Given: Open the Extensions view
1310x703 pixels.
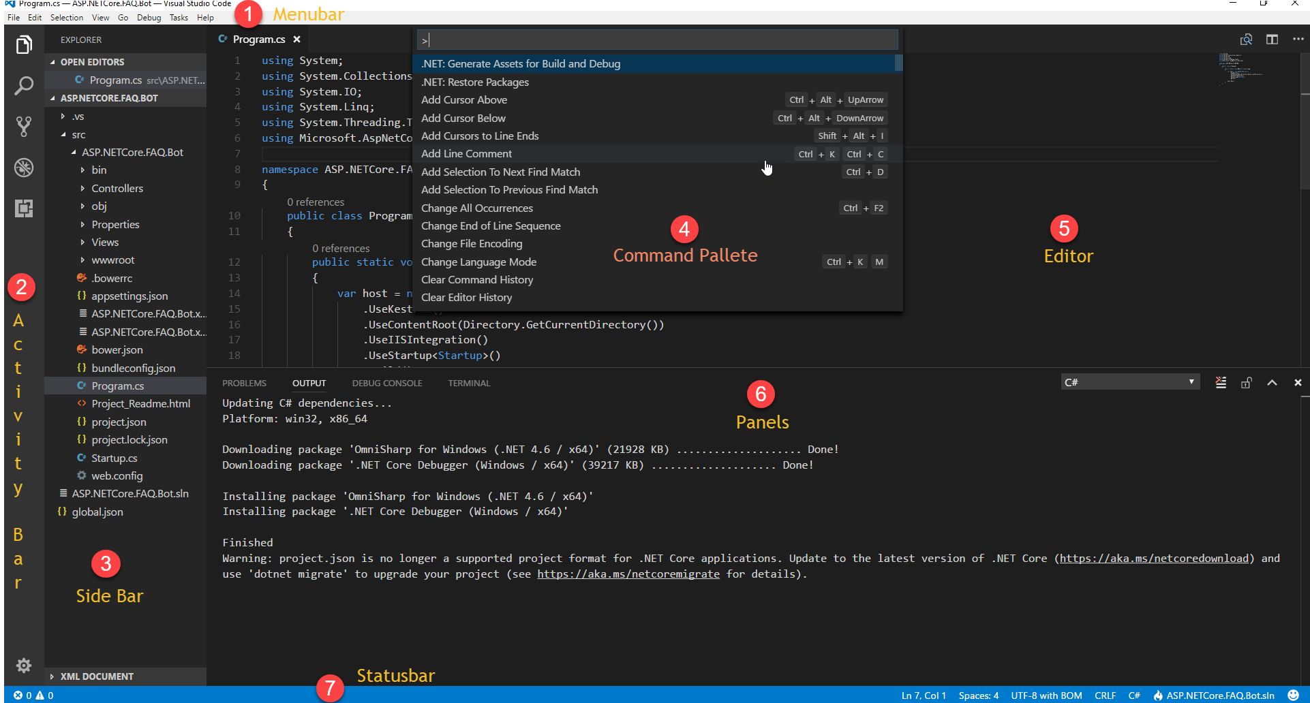Looking at the screenshot, I should 24,208.
